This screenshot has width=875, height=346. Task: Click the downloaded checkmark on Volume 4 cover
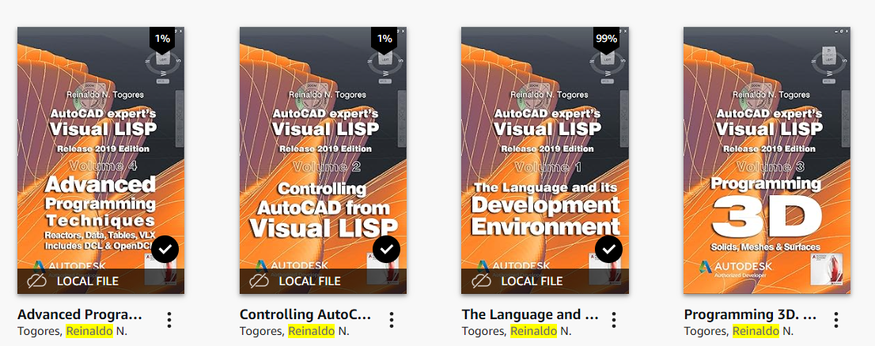pyautogui.click(x=165, y=250)
